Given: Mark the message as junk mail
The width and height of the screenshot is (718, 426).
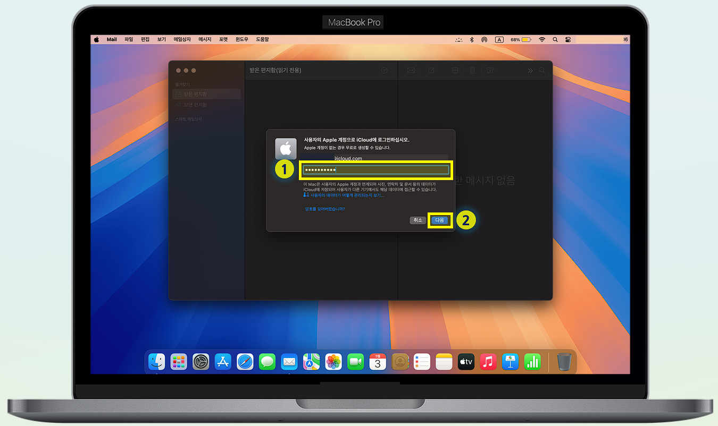Looking at the screenshot, I should point(489,70).
